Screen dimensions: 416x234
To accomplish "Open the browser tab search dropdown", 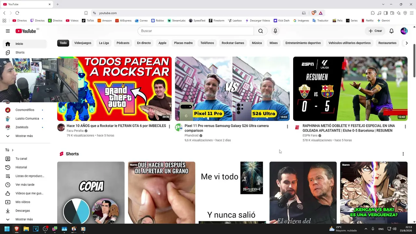I will click(383, 4).
